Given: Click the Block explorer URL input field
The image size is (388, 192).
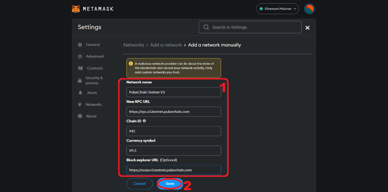Looking at the screenshot, I should (174, 170).
